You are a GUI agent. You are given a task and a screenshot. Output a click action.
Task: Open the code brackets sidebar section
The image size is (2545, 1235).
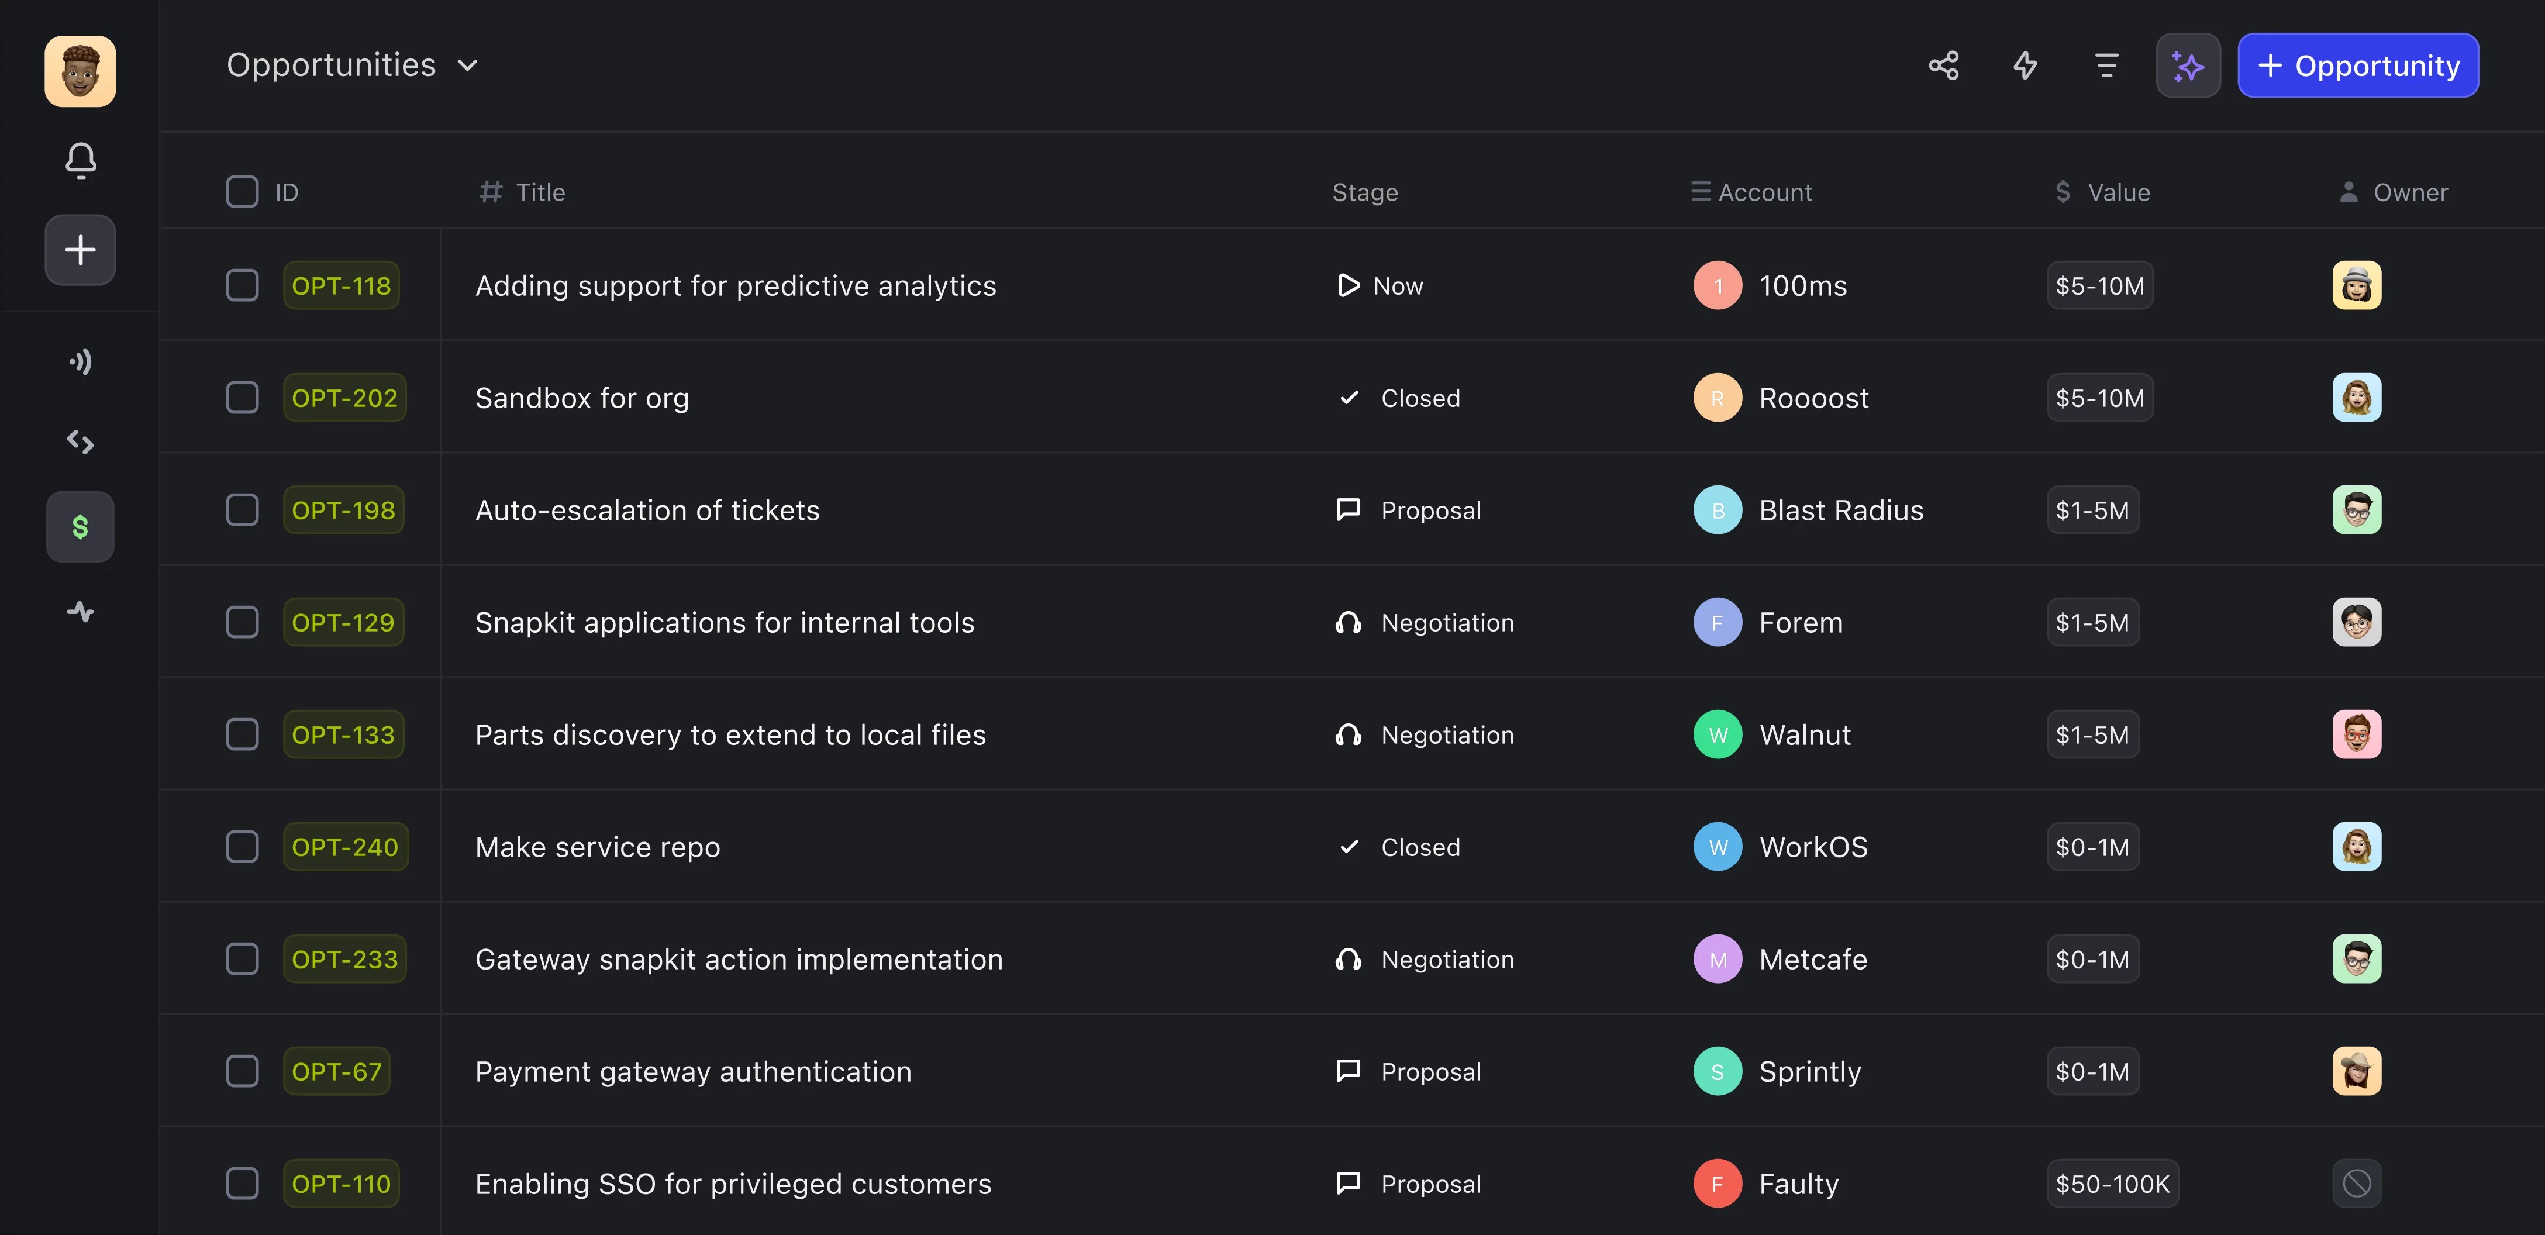80,441
